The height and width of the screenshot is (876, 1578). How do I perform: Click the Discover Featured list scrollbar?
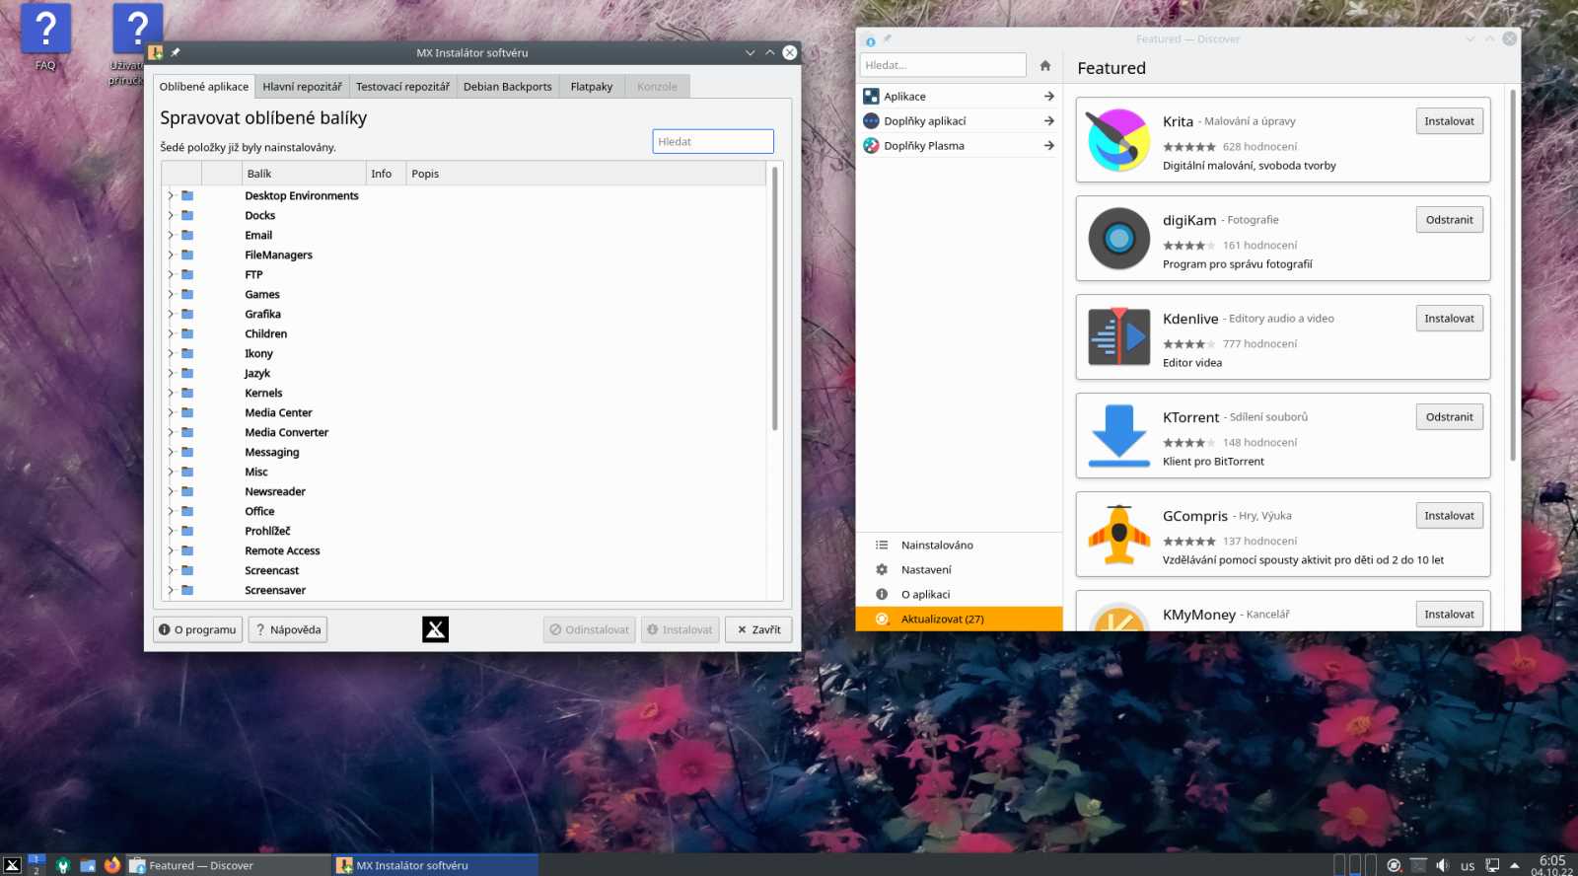tap(1513, 274)
